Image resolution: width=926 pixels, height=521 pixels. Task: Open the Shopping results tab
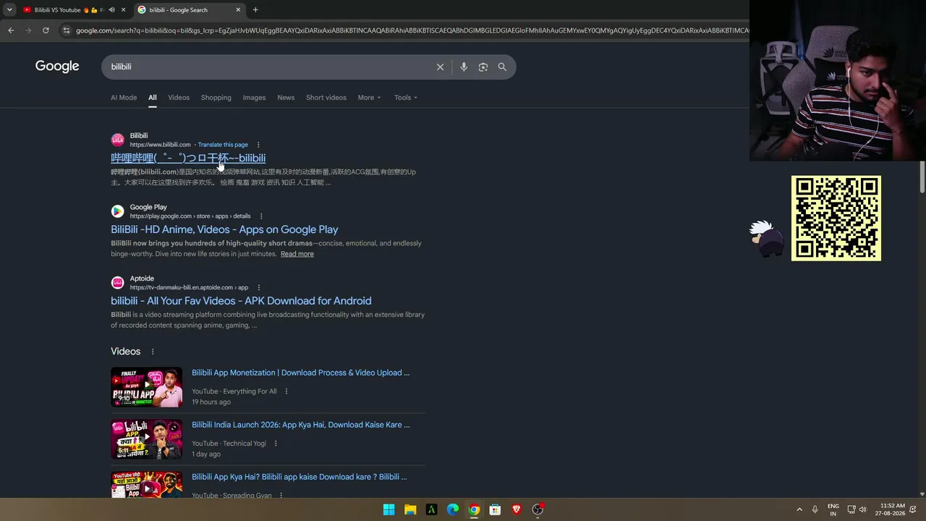216,98
